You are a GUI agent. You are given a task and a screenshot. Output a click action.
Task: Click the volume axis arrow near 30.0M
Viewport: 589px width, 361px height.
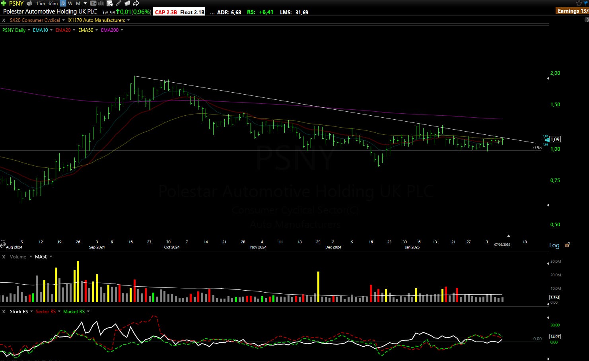[548, 263]
